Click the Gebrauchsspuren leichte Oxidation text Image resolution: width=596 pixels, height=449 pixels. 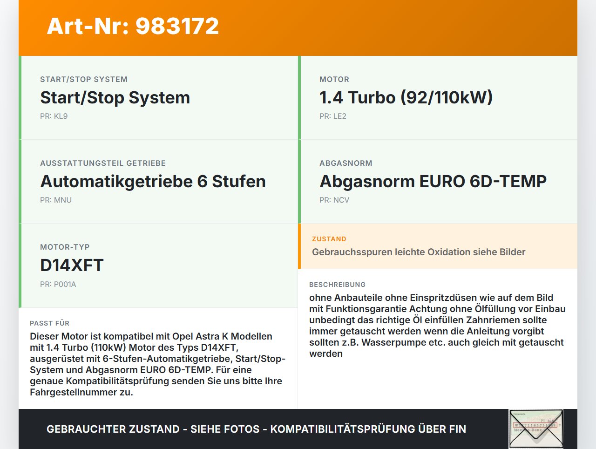tap(419, 252)
